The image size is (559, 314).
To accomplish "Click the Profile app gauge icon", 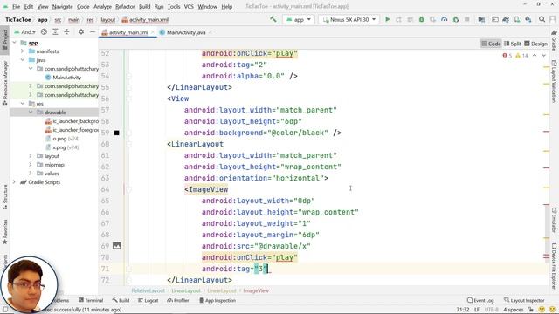I will point(445,19).
